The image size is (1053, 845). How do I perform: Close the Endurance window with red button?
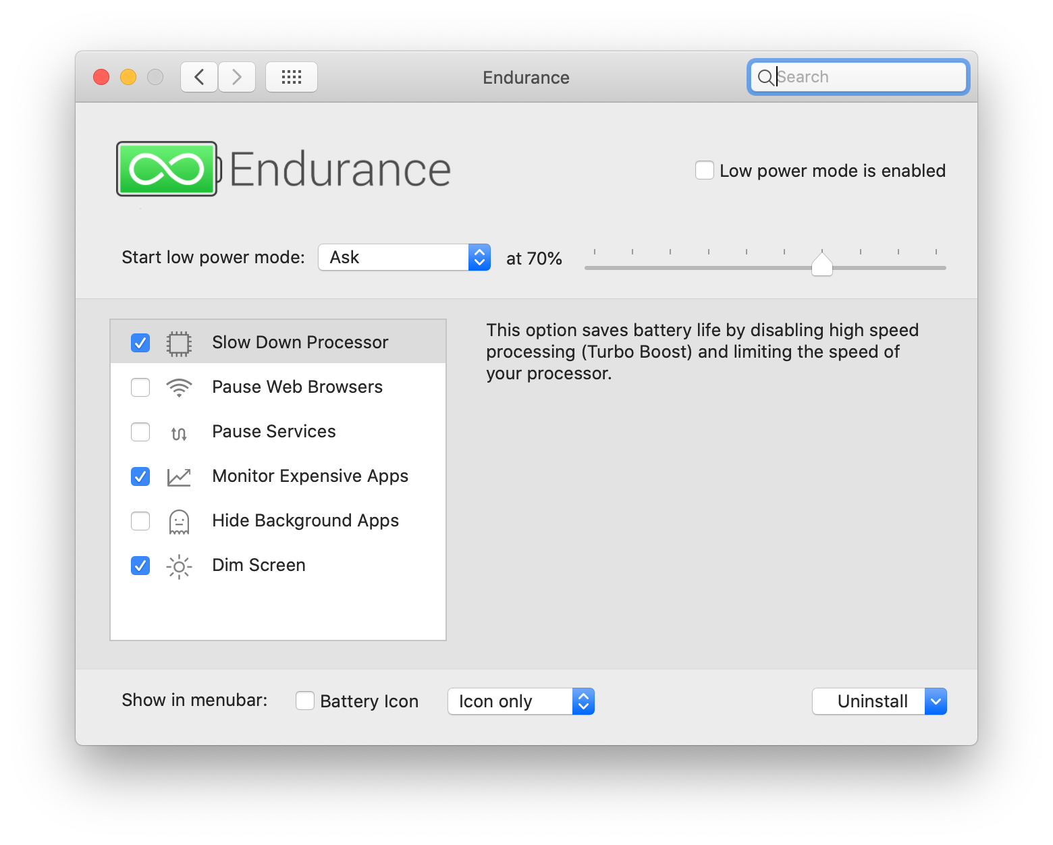(x=101, y=77)
